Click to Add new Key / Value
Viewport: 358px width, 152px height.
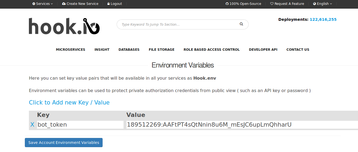[x=69, y=103]
